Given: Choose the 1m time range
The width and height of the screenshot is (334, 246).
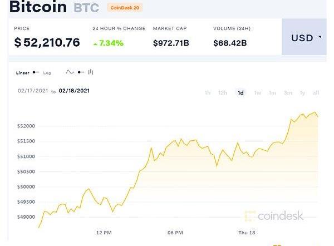Looking at the screenshot, I should tap(272, 92).
